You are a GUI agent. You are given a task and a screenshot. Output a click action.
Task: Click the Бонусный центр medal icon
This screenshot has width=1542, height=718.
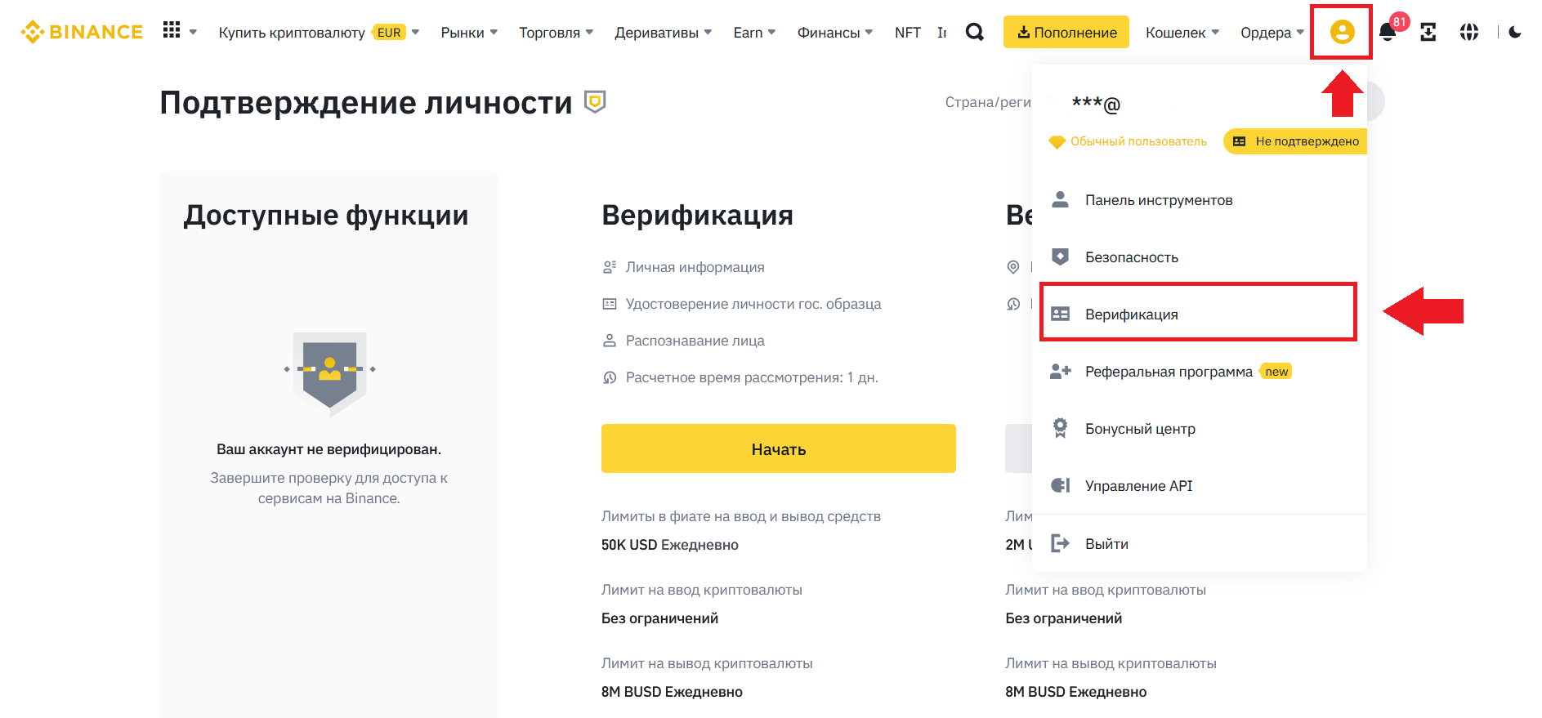pyautogui.click(x=1060, y=428)
